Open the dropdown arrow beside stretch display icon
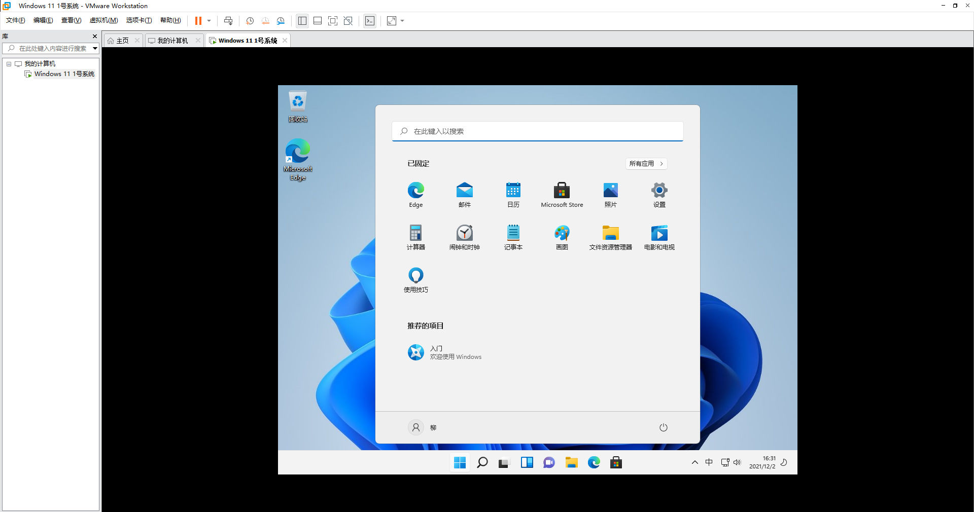The width and height of the screenshot is (974, 512). tap(402, 21)
